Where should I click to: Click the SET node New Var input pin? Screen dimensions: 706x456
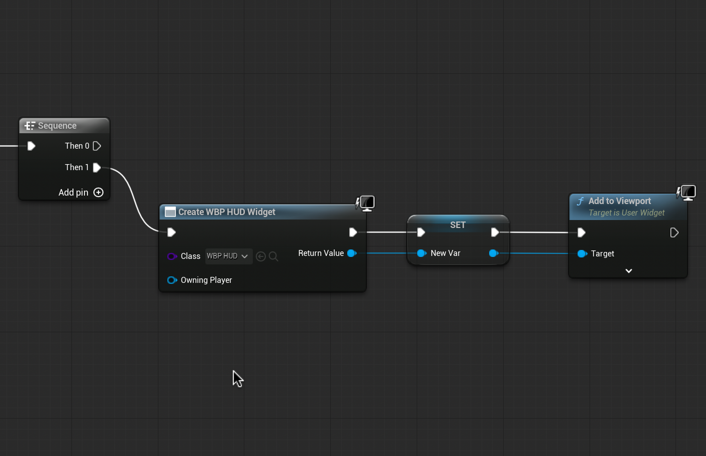(x=421, y=253)
